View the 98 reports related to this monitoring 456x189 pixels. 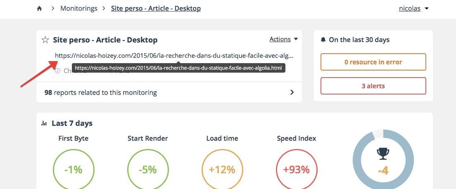[101, 92]
